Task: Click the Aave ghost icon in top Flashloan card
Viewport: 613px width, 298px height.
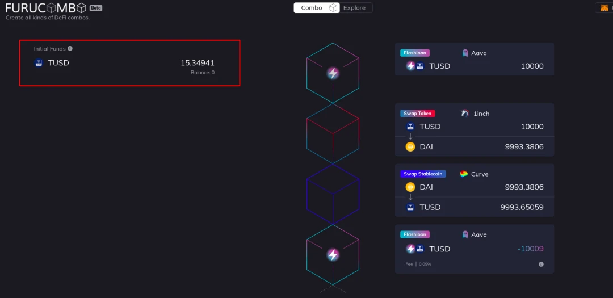Action: 465,53
